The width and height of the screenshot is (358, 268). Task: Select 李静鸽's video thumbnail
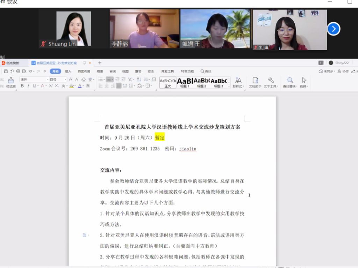pos(144,29)
